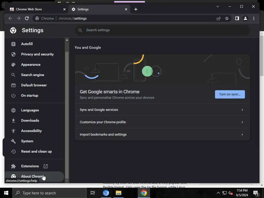264x198 pixels.
Task: Open the notification center icon
Action: 256,193
